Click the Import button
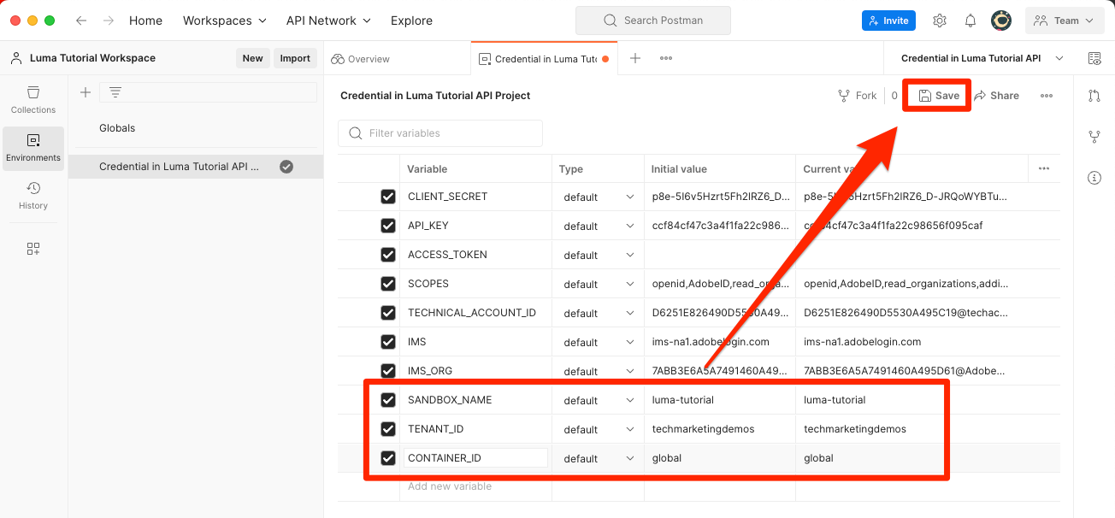1115x518 pixels. pyautogui.click(x=295, y=58)
